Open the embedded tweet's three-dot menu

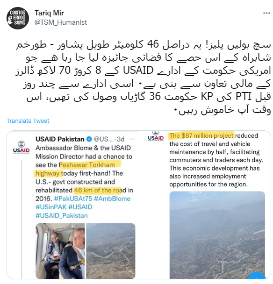[132, 139]
